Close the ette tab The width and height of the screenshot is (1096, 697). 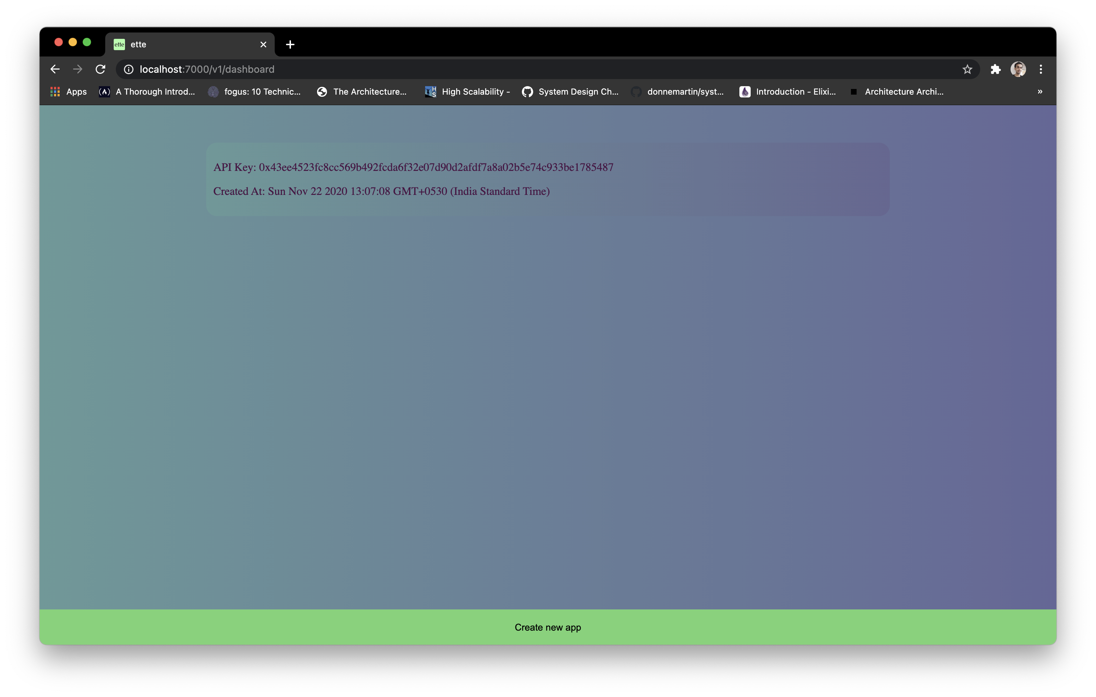263,44
